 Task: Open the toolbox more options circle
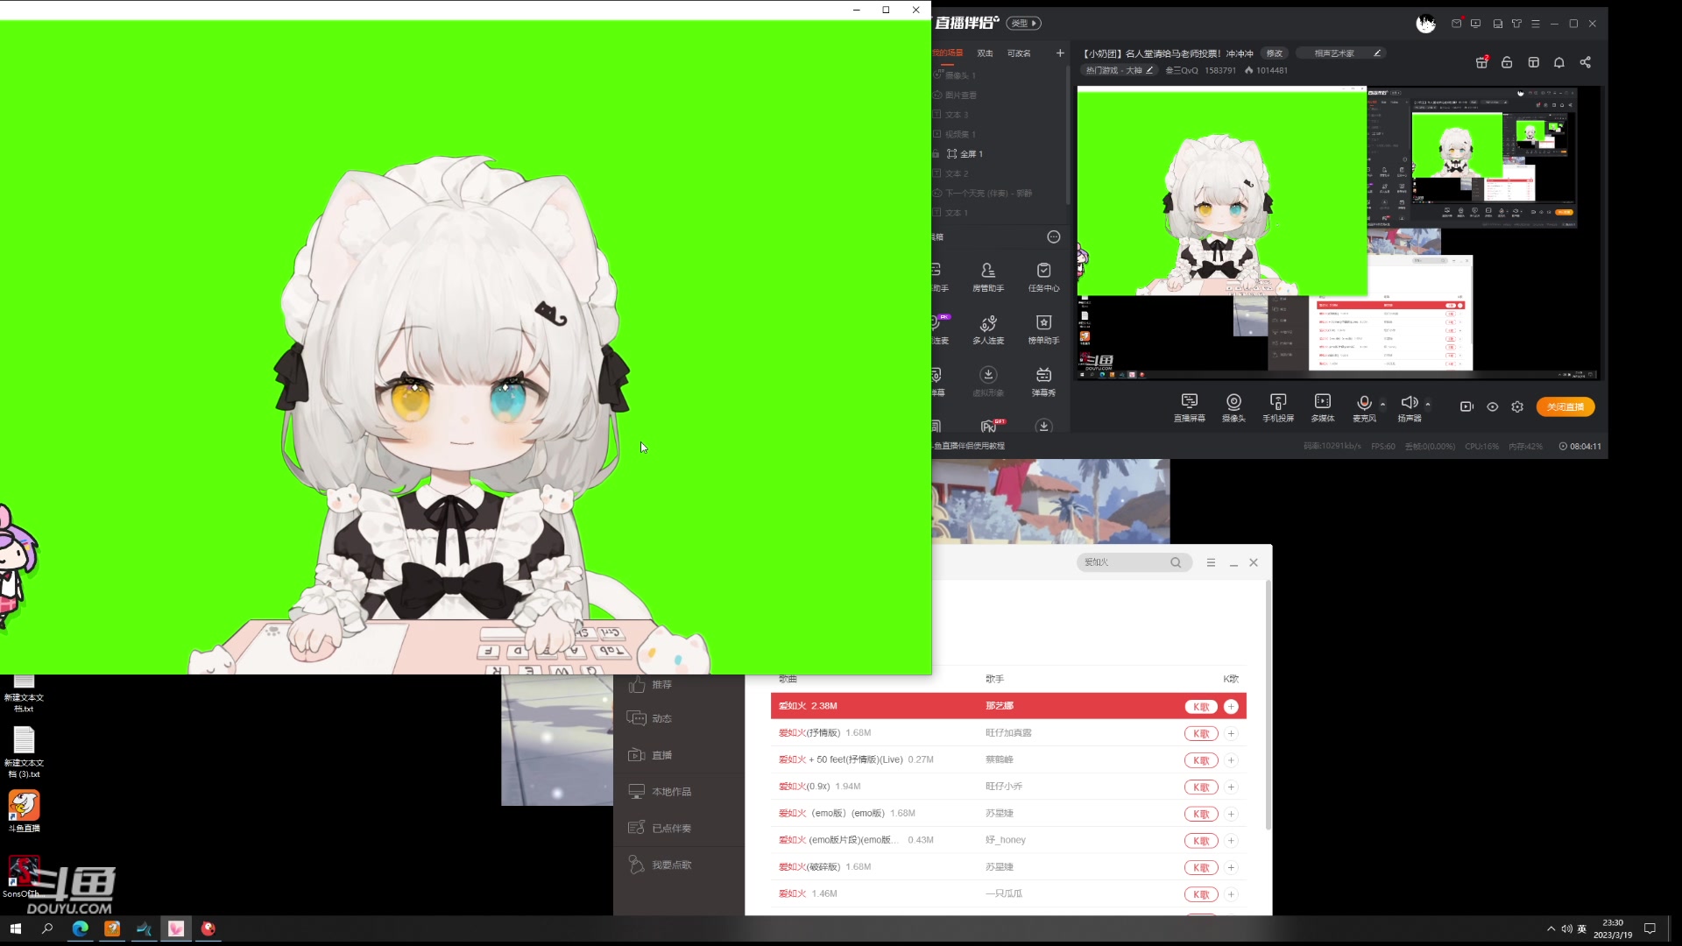(x=1053, y=237)
